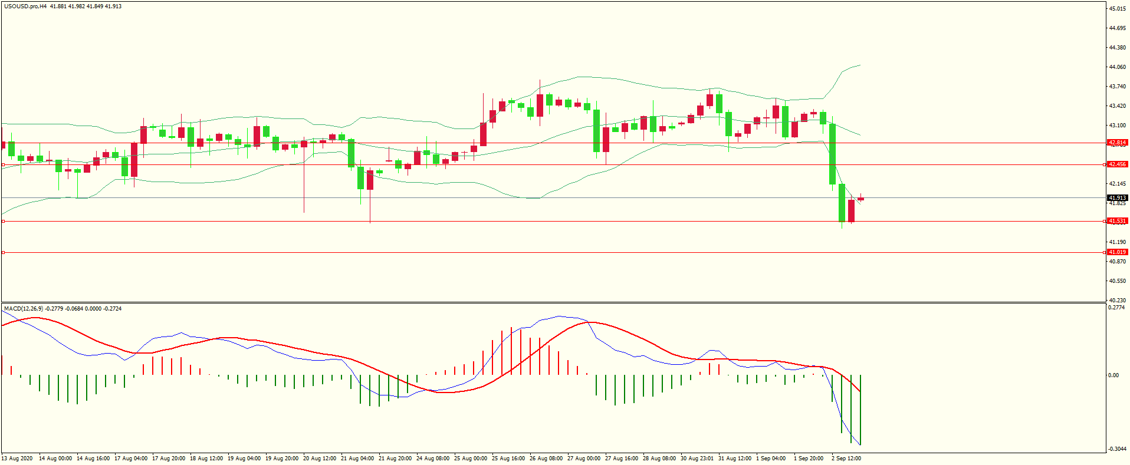Click the 1 Sep 20:00 time label
Image resolution: width=1130 pixels, height=465 pixels.
pos(809,459)
